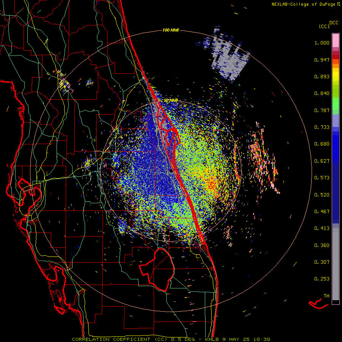Viewport: 342px width, 342px height.
Task: Click the black radar site dot at ring center
Action: [x=171, y=171]
